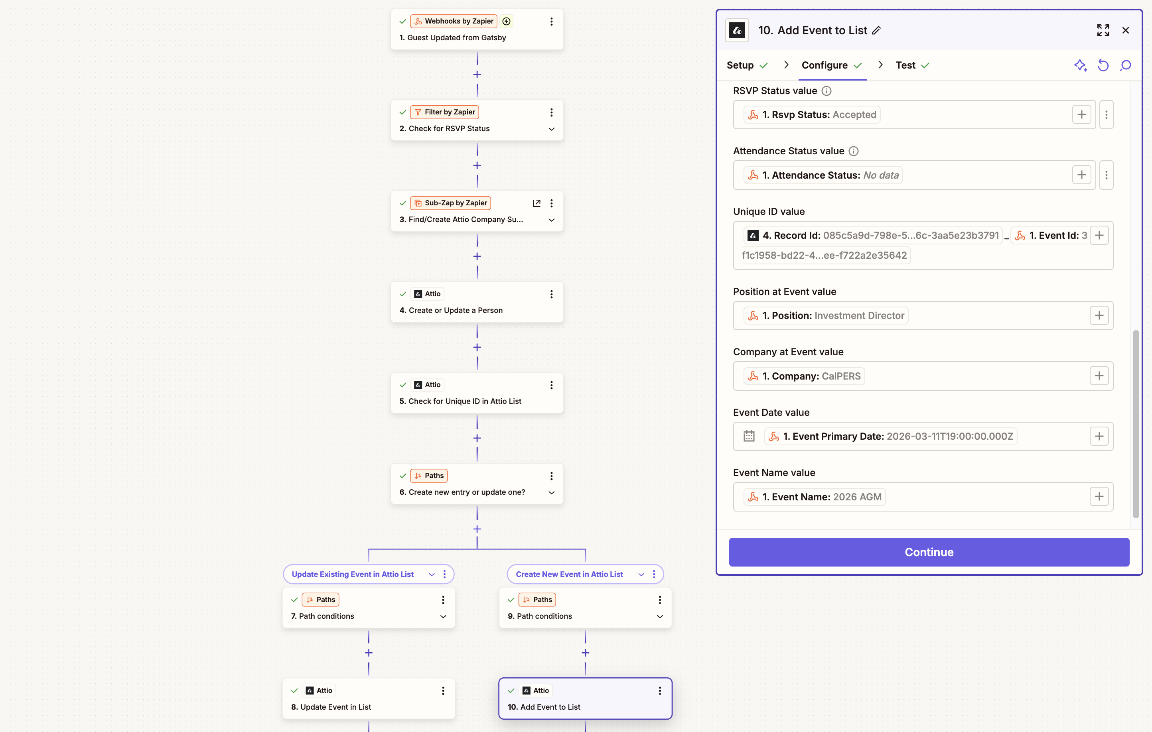Image resolution: width=1152 pixels, height=732 pixels.
Task: Click the calendar icon in Event Date value field
Action: pos(749,436)
